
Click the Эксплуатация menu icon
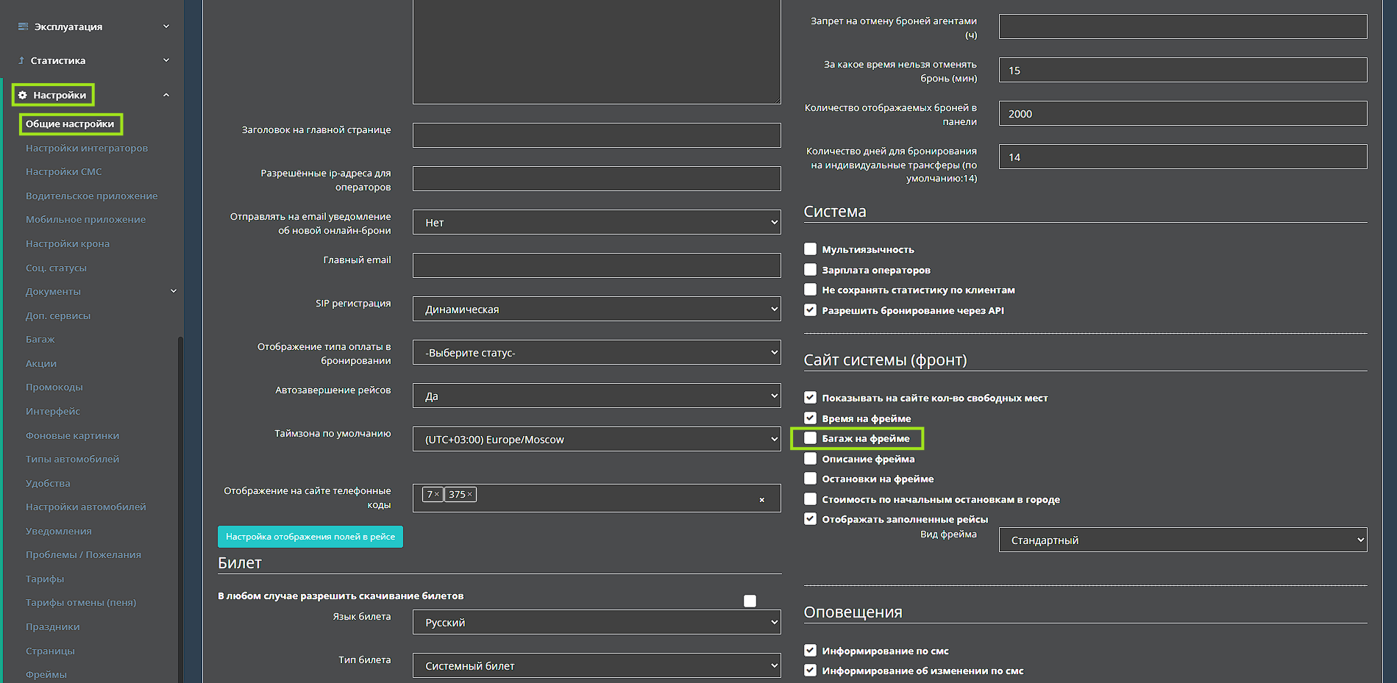(23, 26)
